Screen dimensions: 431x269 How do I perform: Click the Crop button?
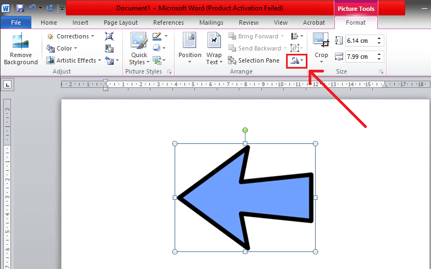(321, 48)
